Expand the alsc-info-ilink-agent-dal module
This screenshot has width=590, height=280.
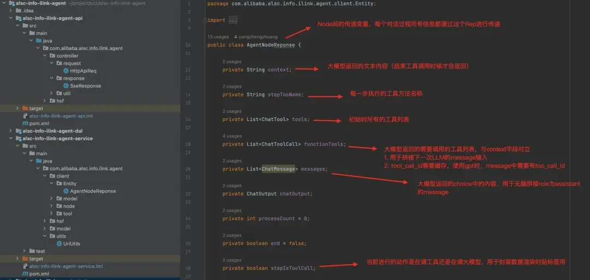tap(10, 131)
